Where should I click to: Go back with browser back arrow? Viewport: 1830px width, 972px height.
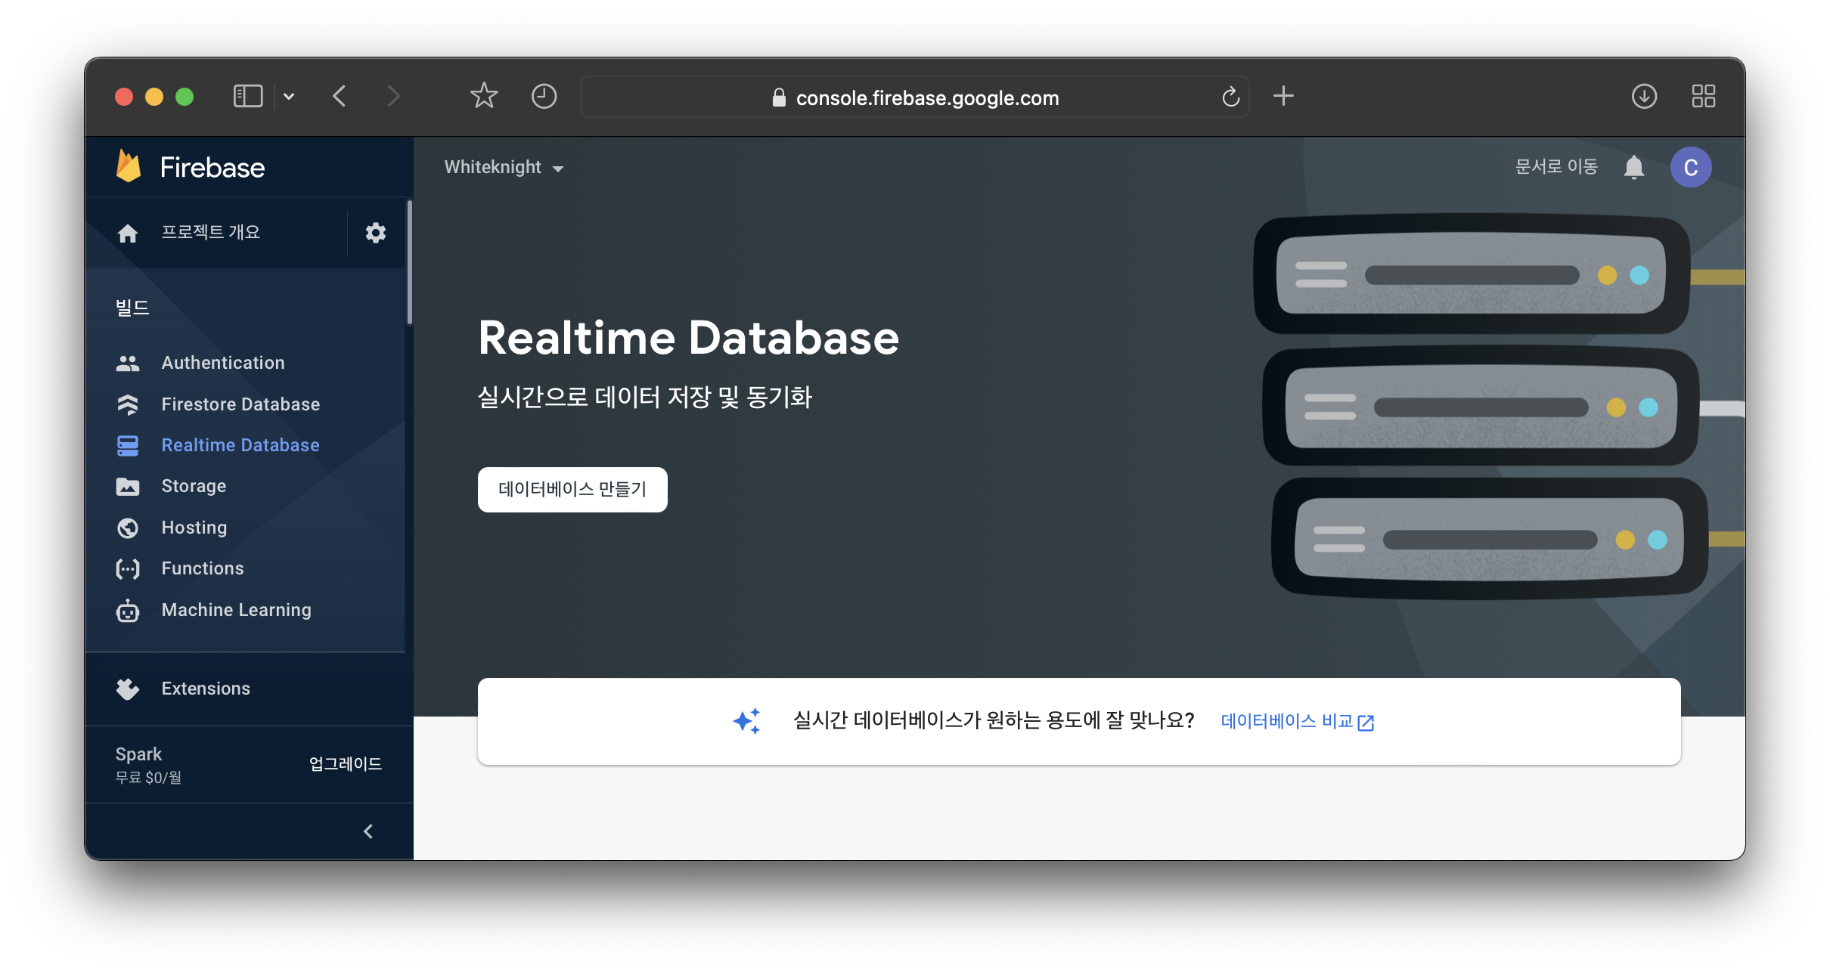(x=340, y=96)
